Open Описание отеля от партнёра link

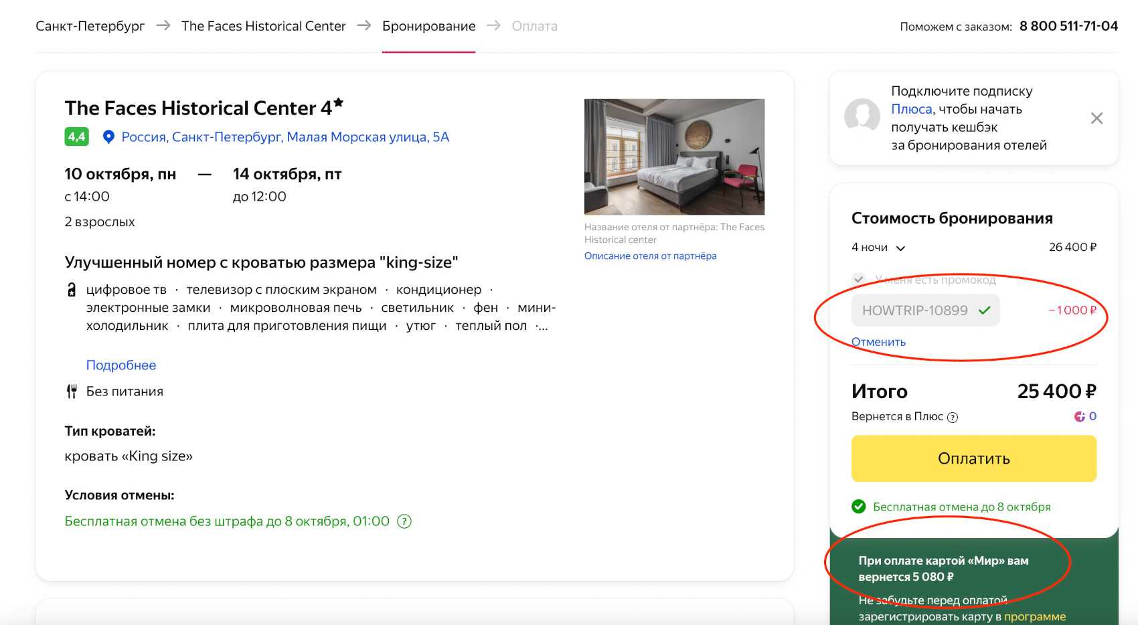[x=650, y=256]
